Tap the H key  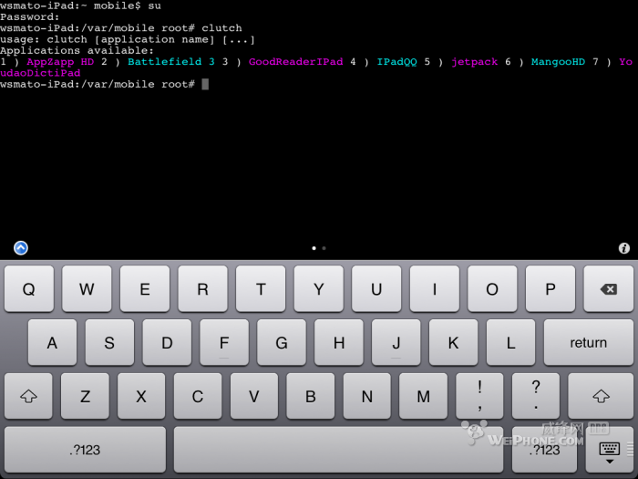pyautogui.click(x=339, y=342)
